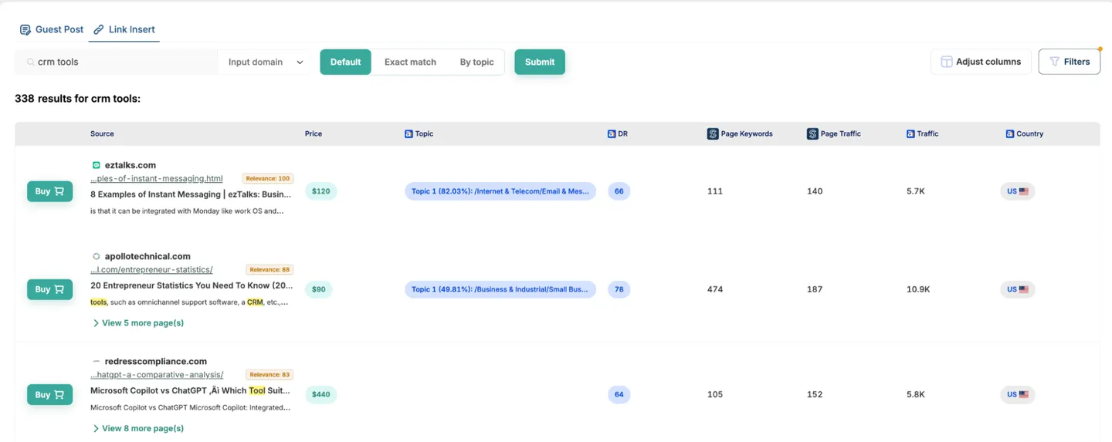The width and height of the screenshot is (1112, 442).
Task: Click the $120 price tag
Action: 320,191
